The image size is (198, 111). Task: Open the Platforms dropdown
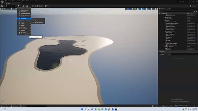(x=49, y=6)
